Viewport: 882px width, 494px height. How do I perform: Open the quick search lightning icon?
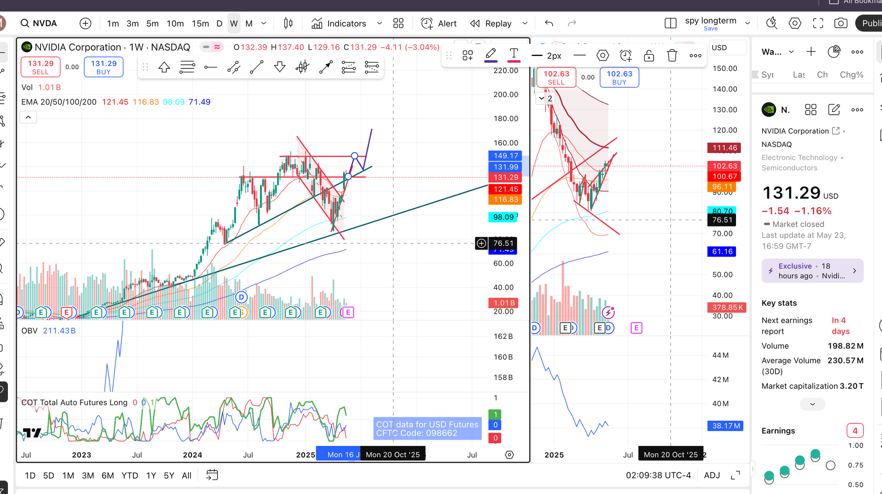point(772,23)
